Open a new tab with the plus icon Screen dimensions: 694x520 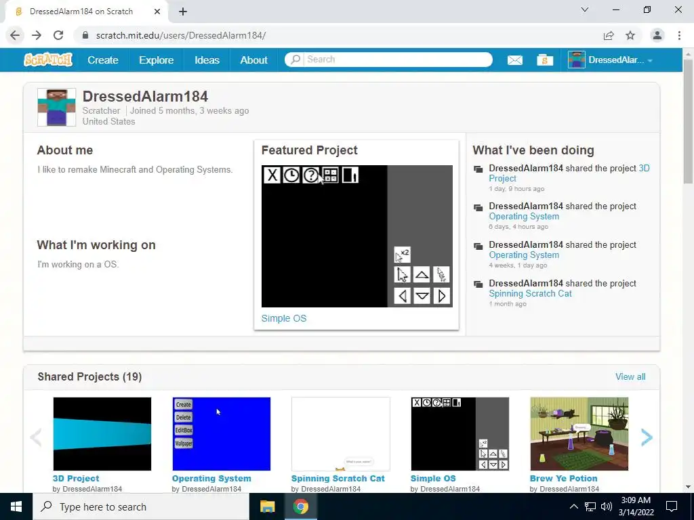183,12
